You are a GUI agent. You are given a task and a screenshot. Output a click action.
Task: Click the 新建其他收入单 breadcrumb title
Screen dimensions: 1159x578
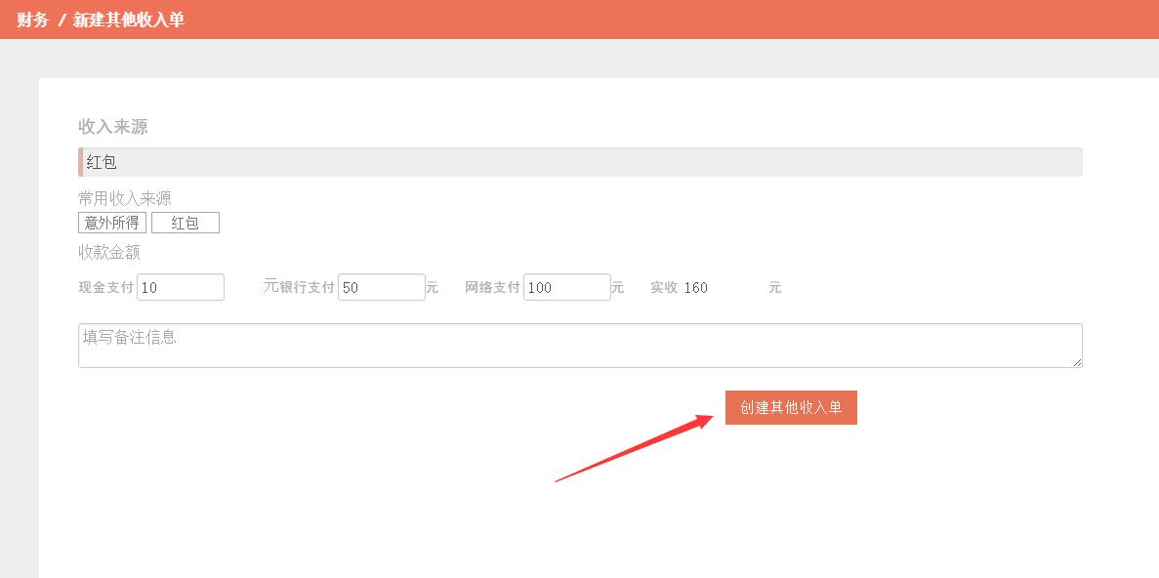[128, 20]
